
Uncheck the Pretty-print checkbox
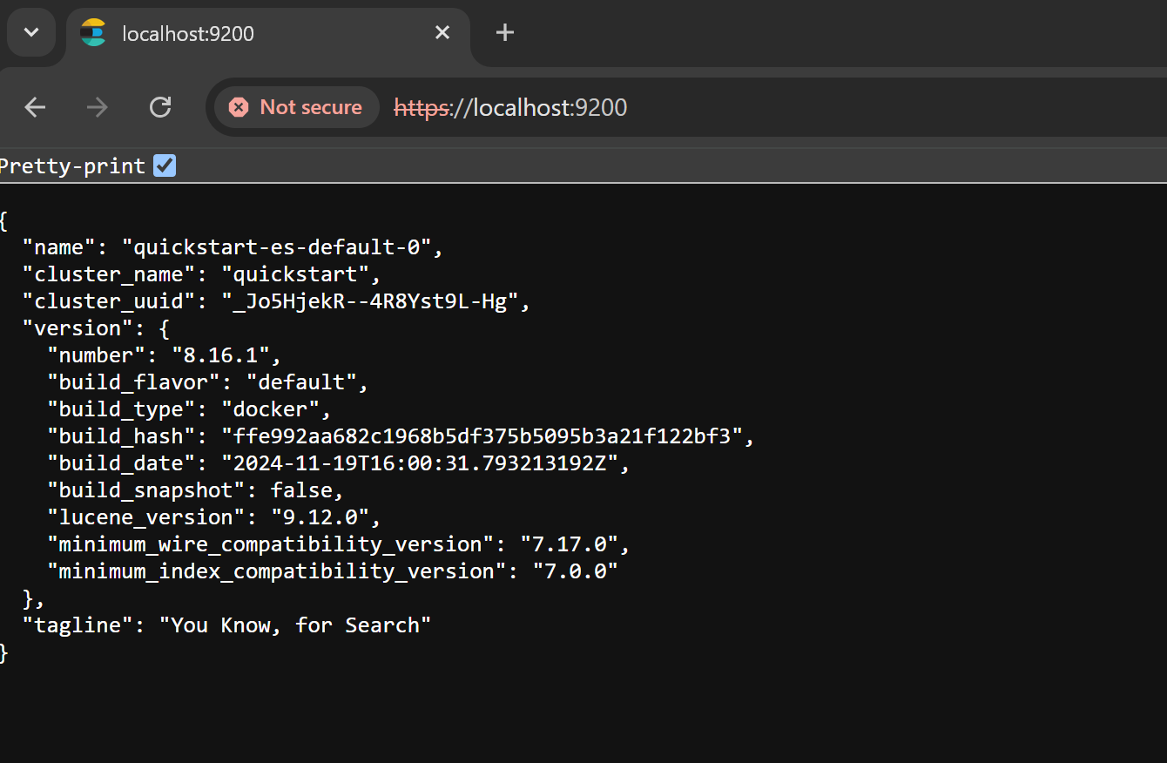click(165, 165)
